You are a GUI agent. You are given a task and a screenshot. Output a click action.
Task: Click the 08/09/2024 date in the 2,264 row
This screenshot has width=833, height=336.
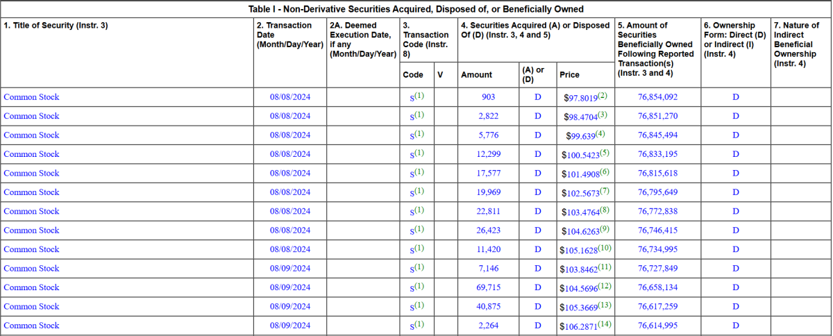(290, 326)
